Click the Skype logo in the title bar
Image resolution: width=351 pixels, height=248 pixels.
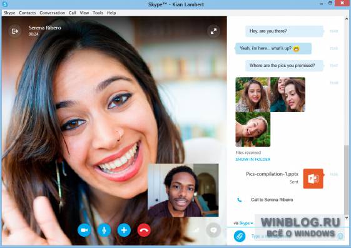5,4
